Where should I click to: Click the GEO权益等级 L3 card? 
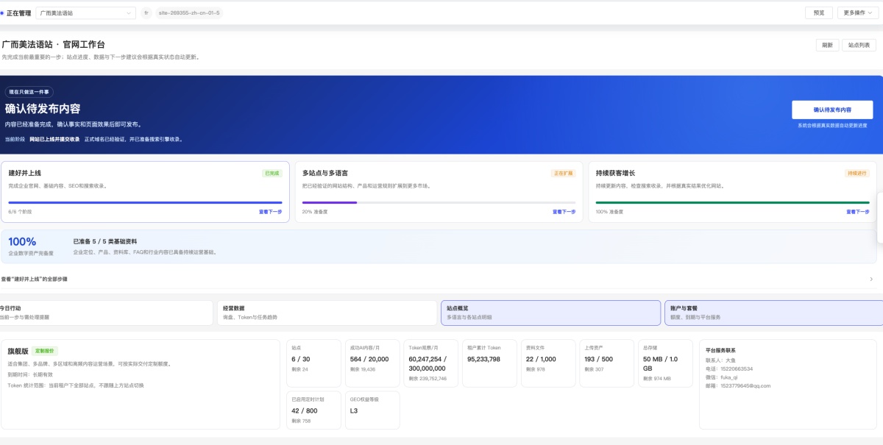[372, 410]
